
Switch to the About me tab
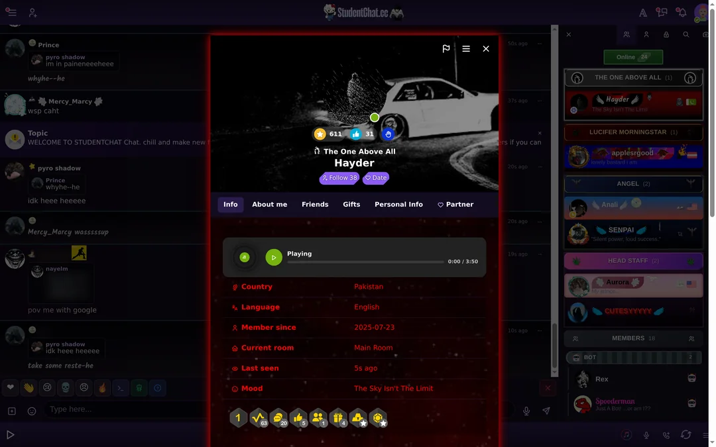(x=269, y=205)
